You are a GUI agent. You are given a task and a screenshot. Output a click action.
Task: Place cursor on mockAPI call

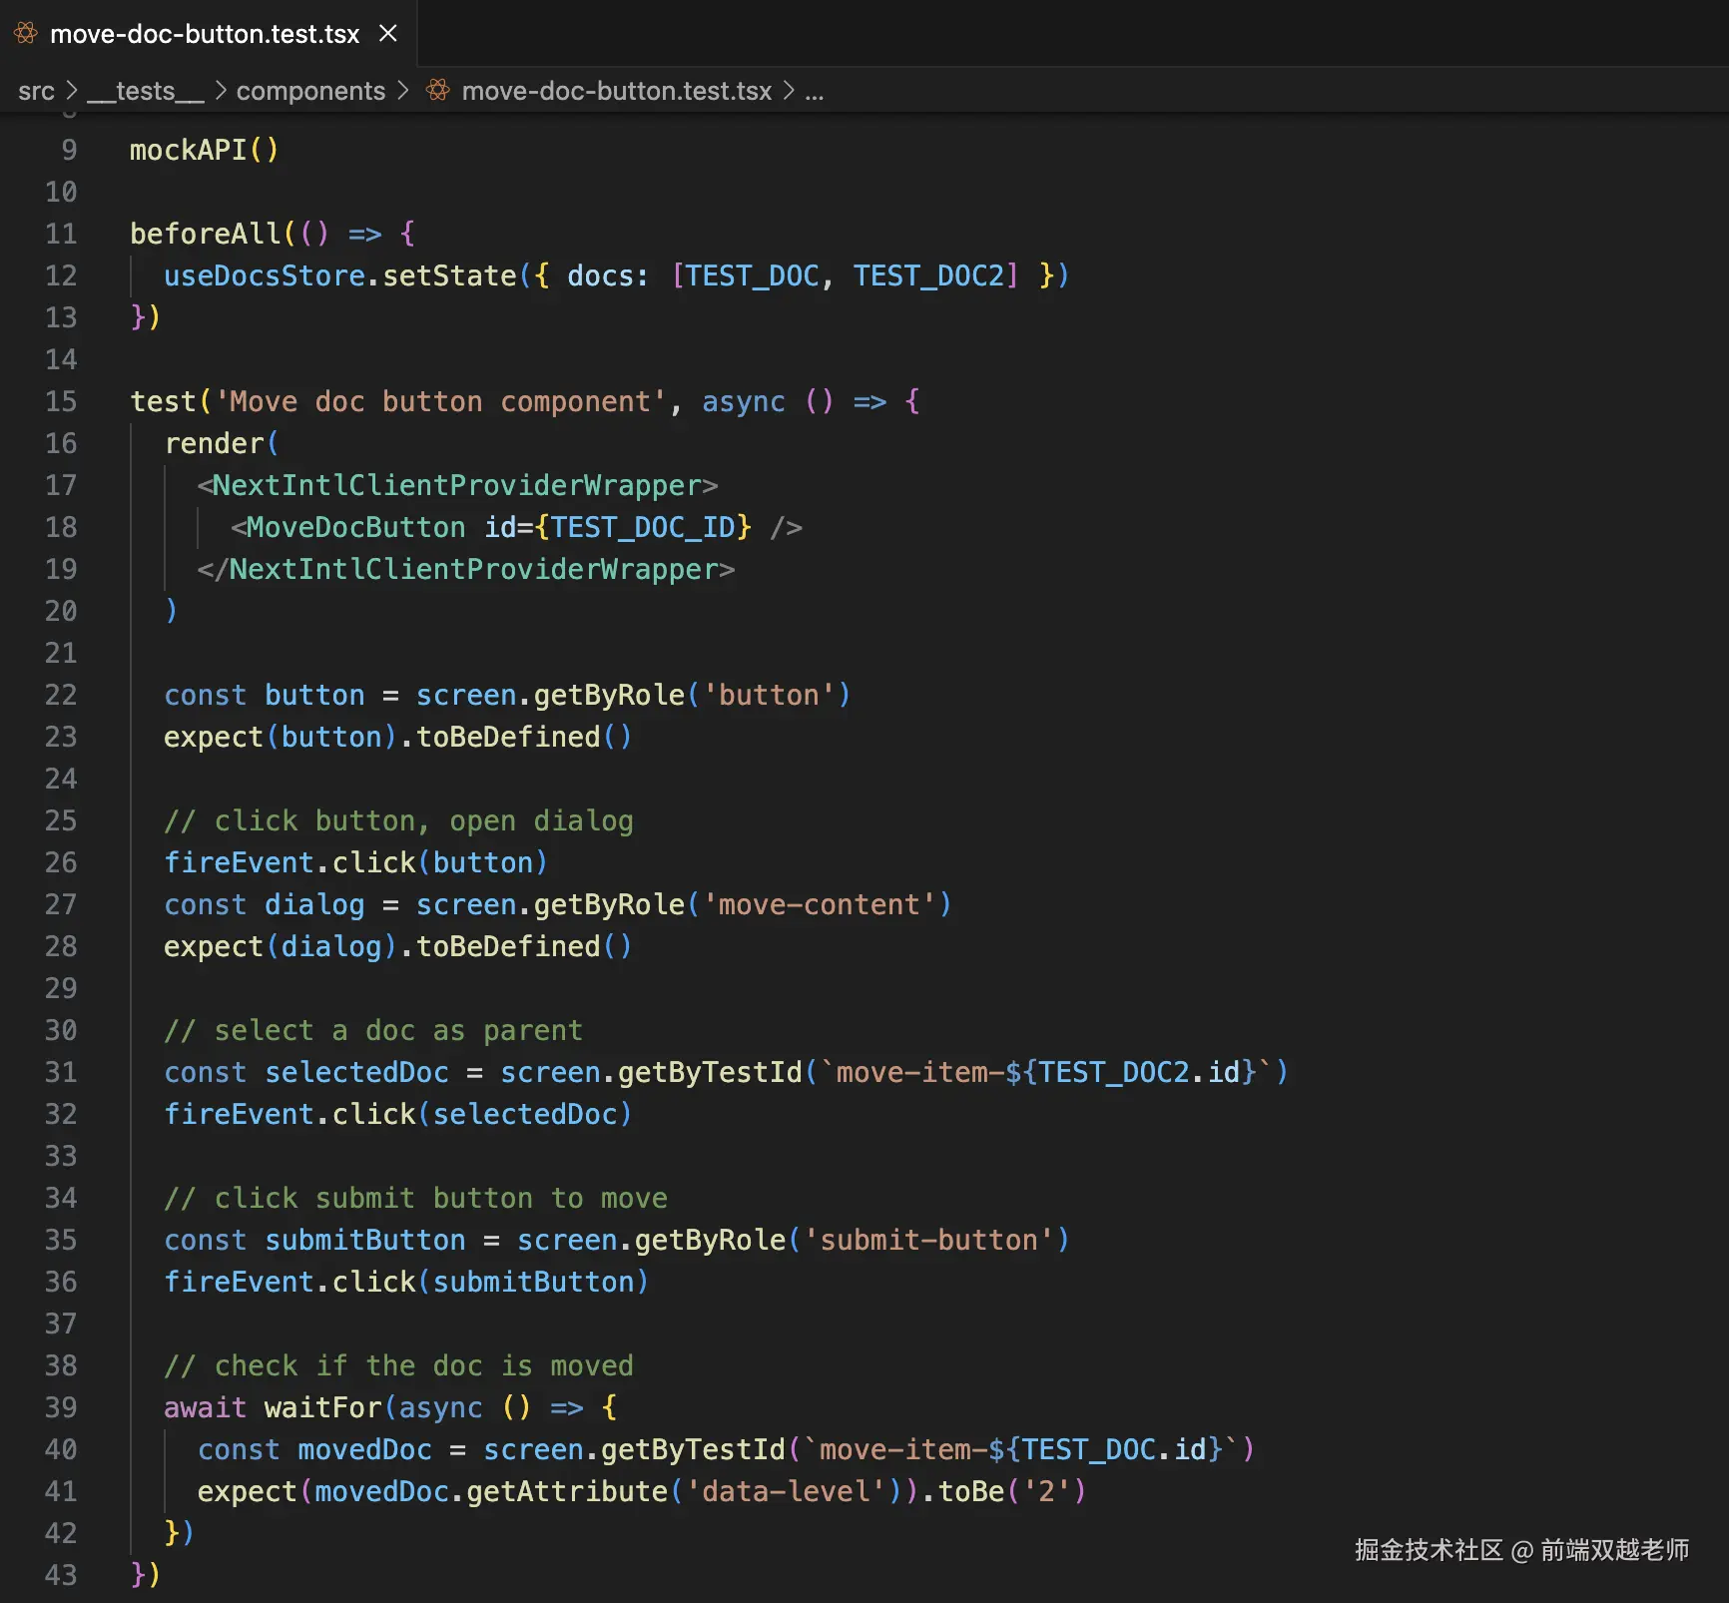188,150
